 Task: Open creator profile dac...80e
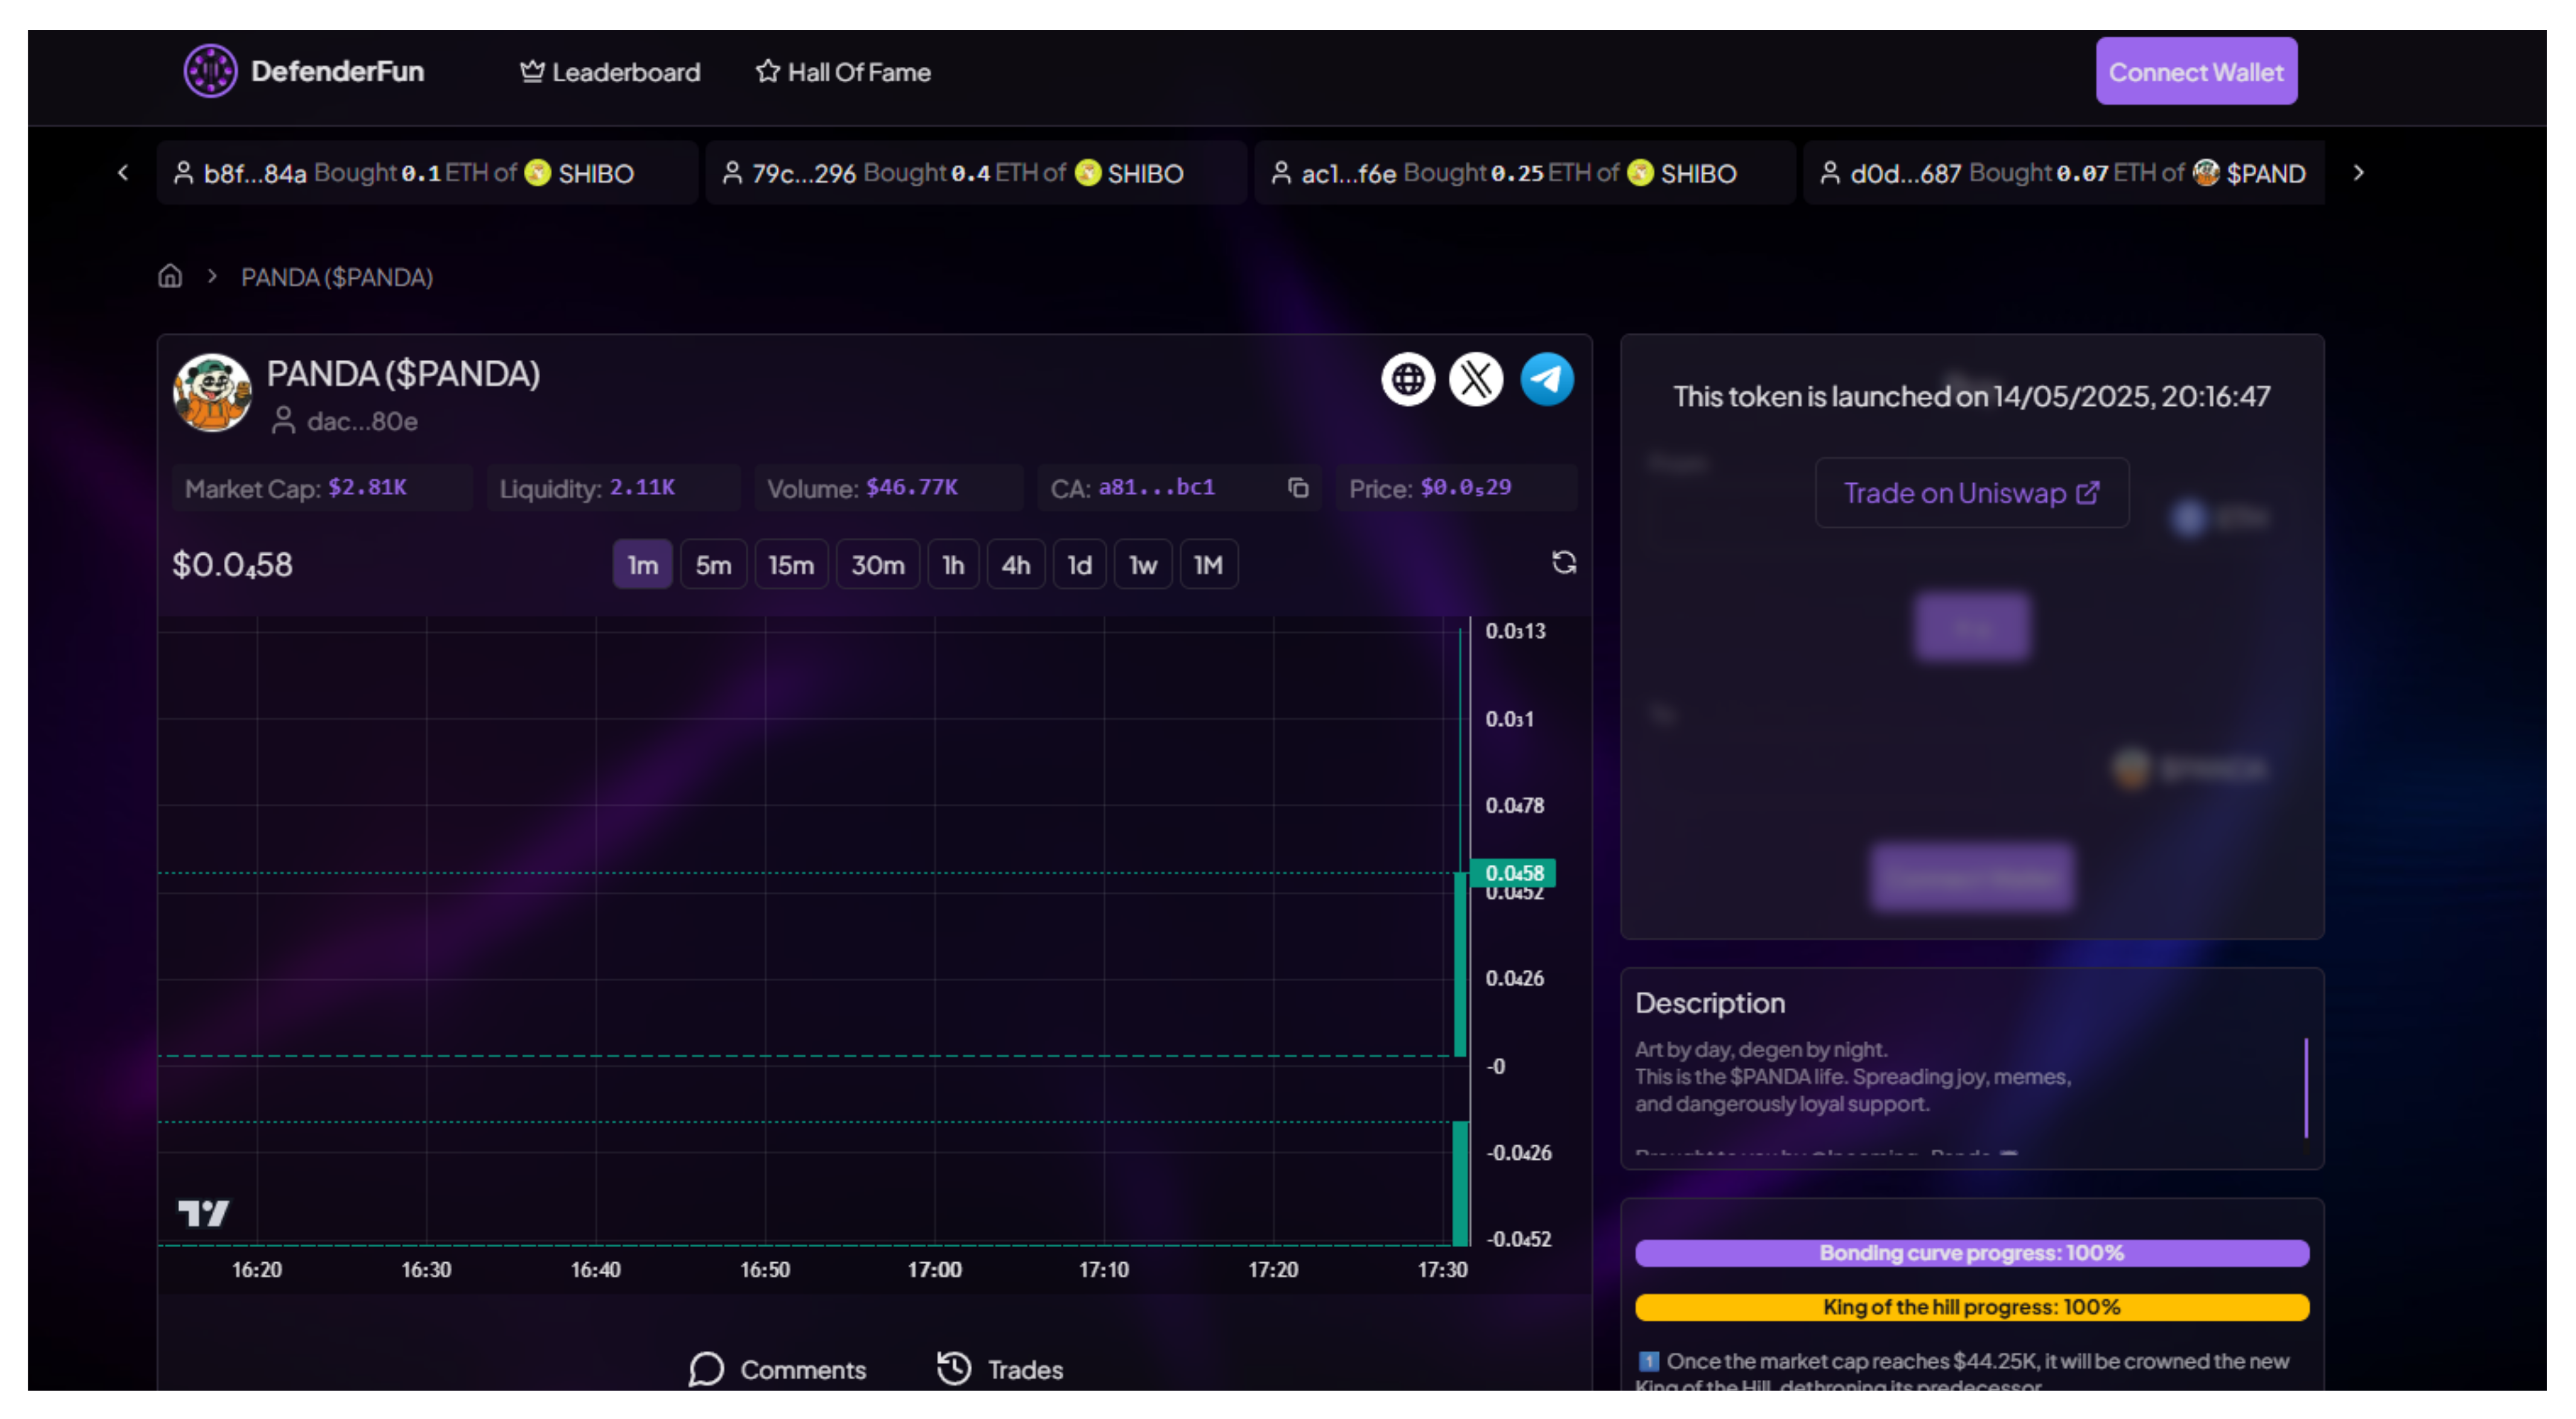pyautogui.click(x=345, y=421)
